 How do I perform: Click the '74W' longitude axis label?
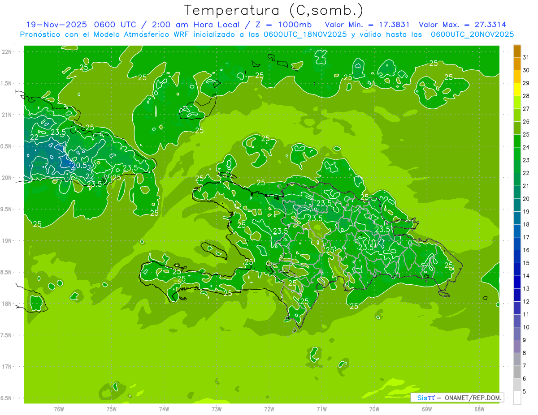click(x=164, y=409)
